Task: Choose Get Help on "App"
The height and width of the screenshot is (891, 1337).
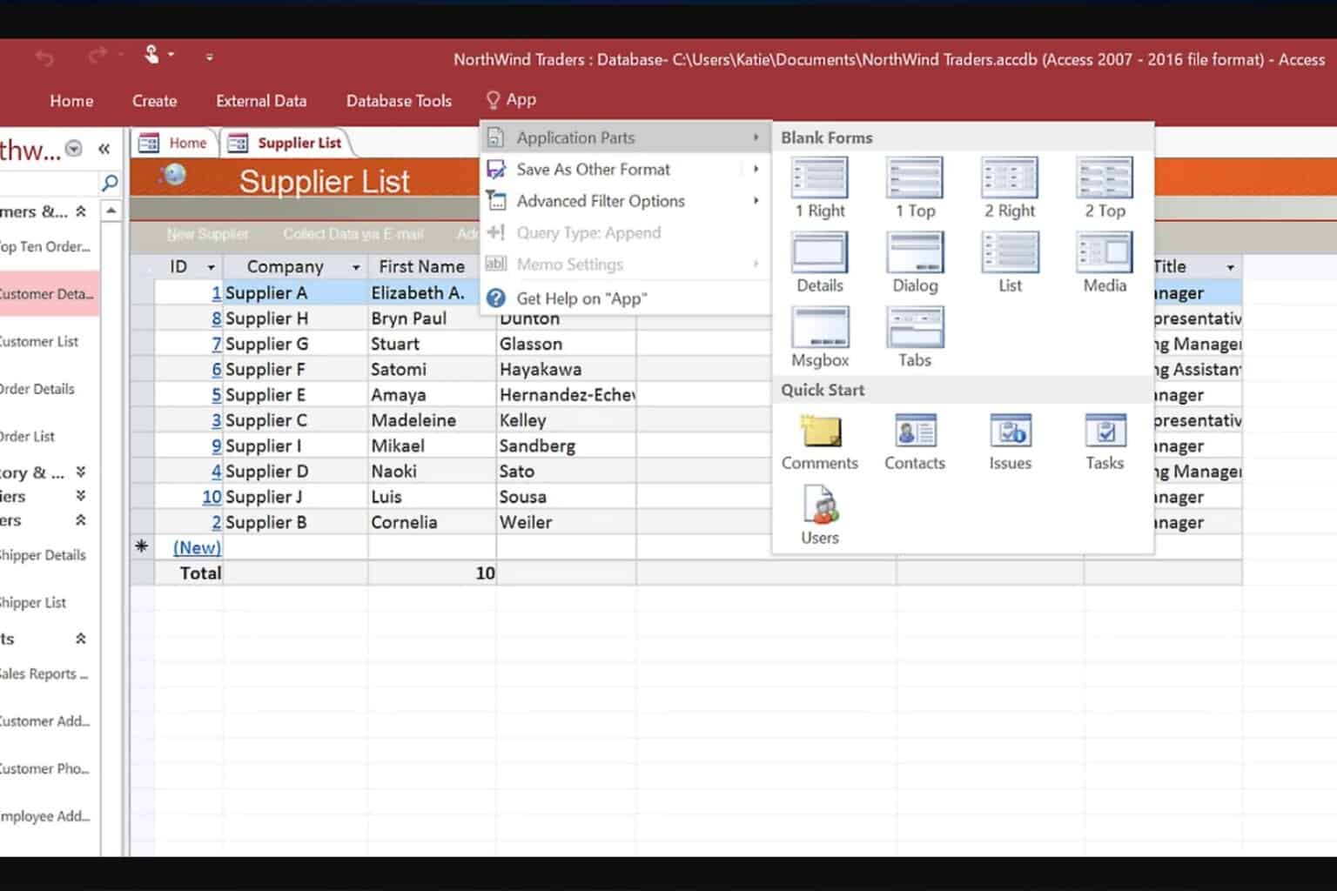Action: tap(625, 298)
